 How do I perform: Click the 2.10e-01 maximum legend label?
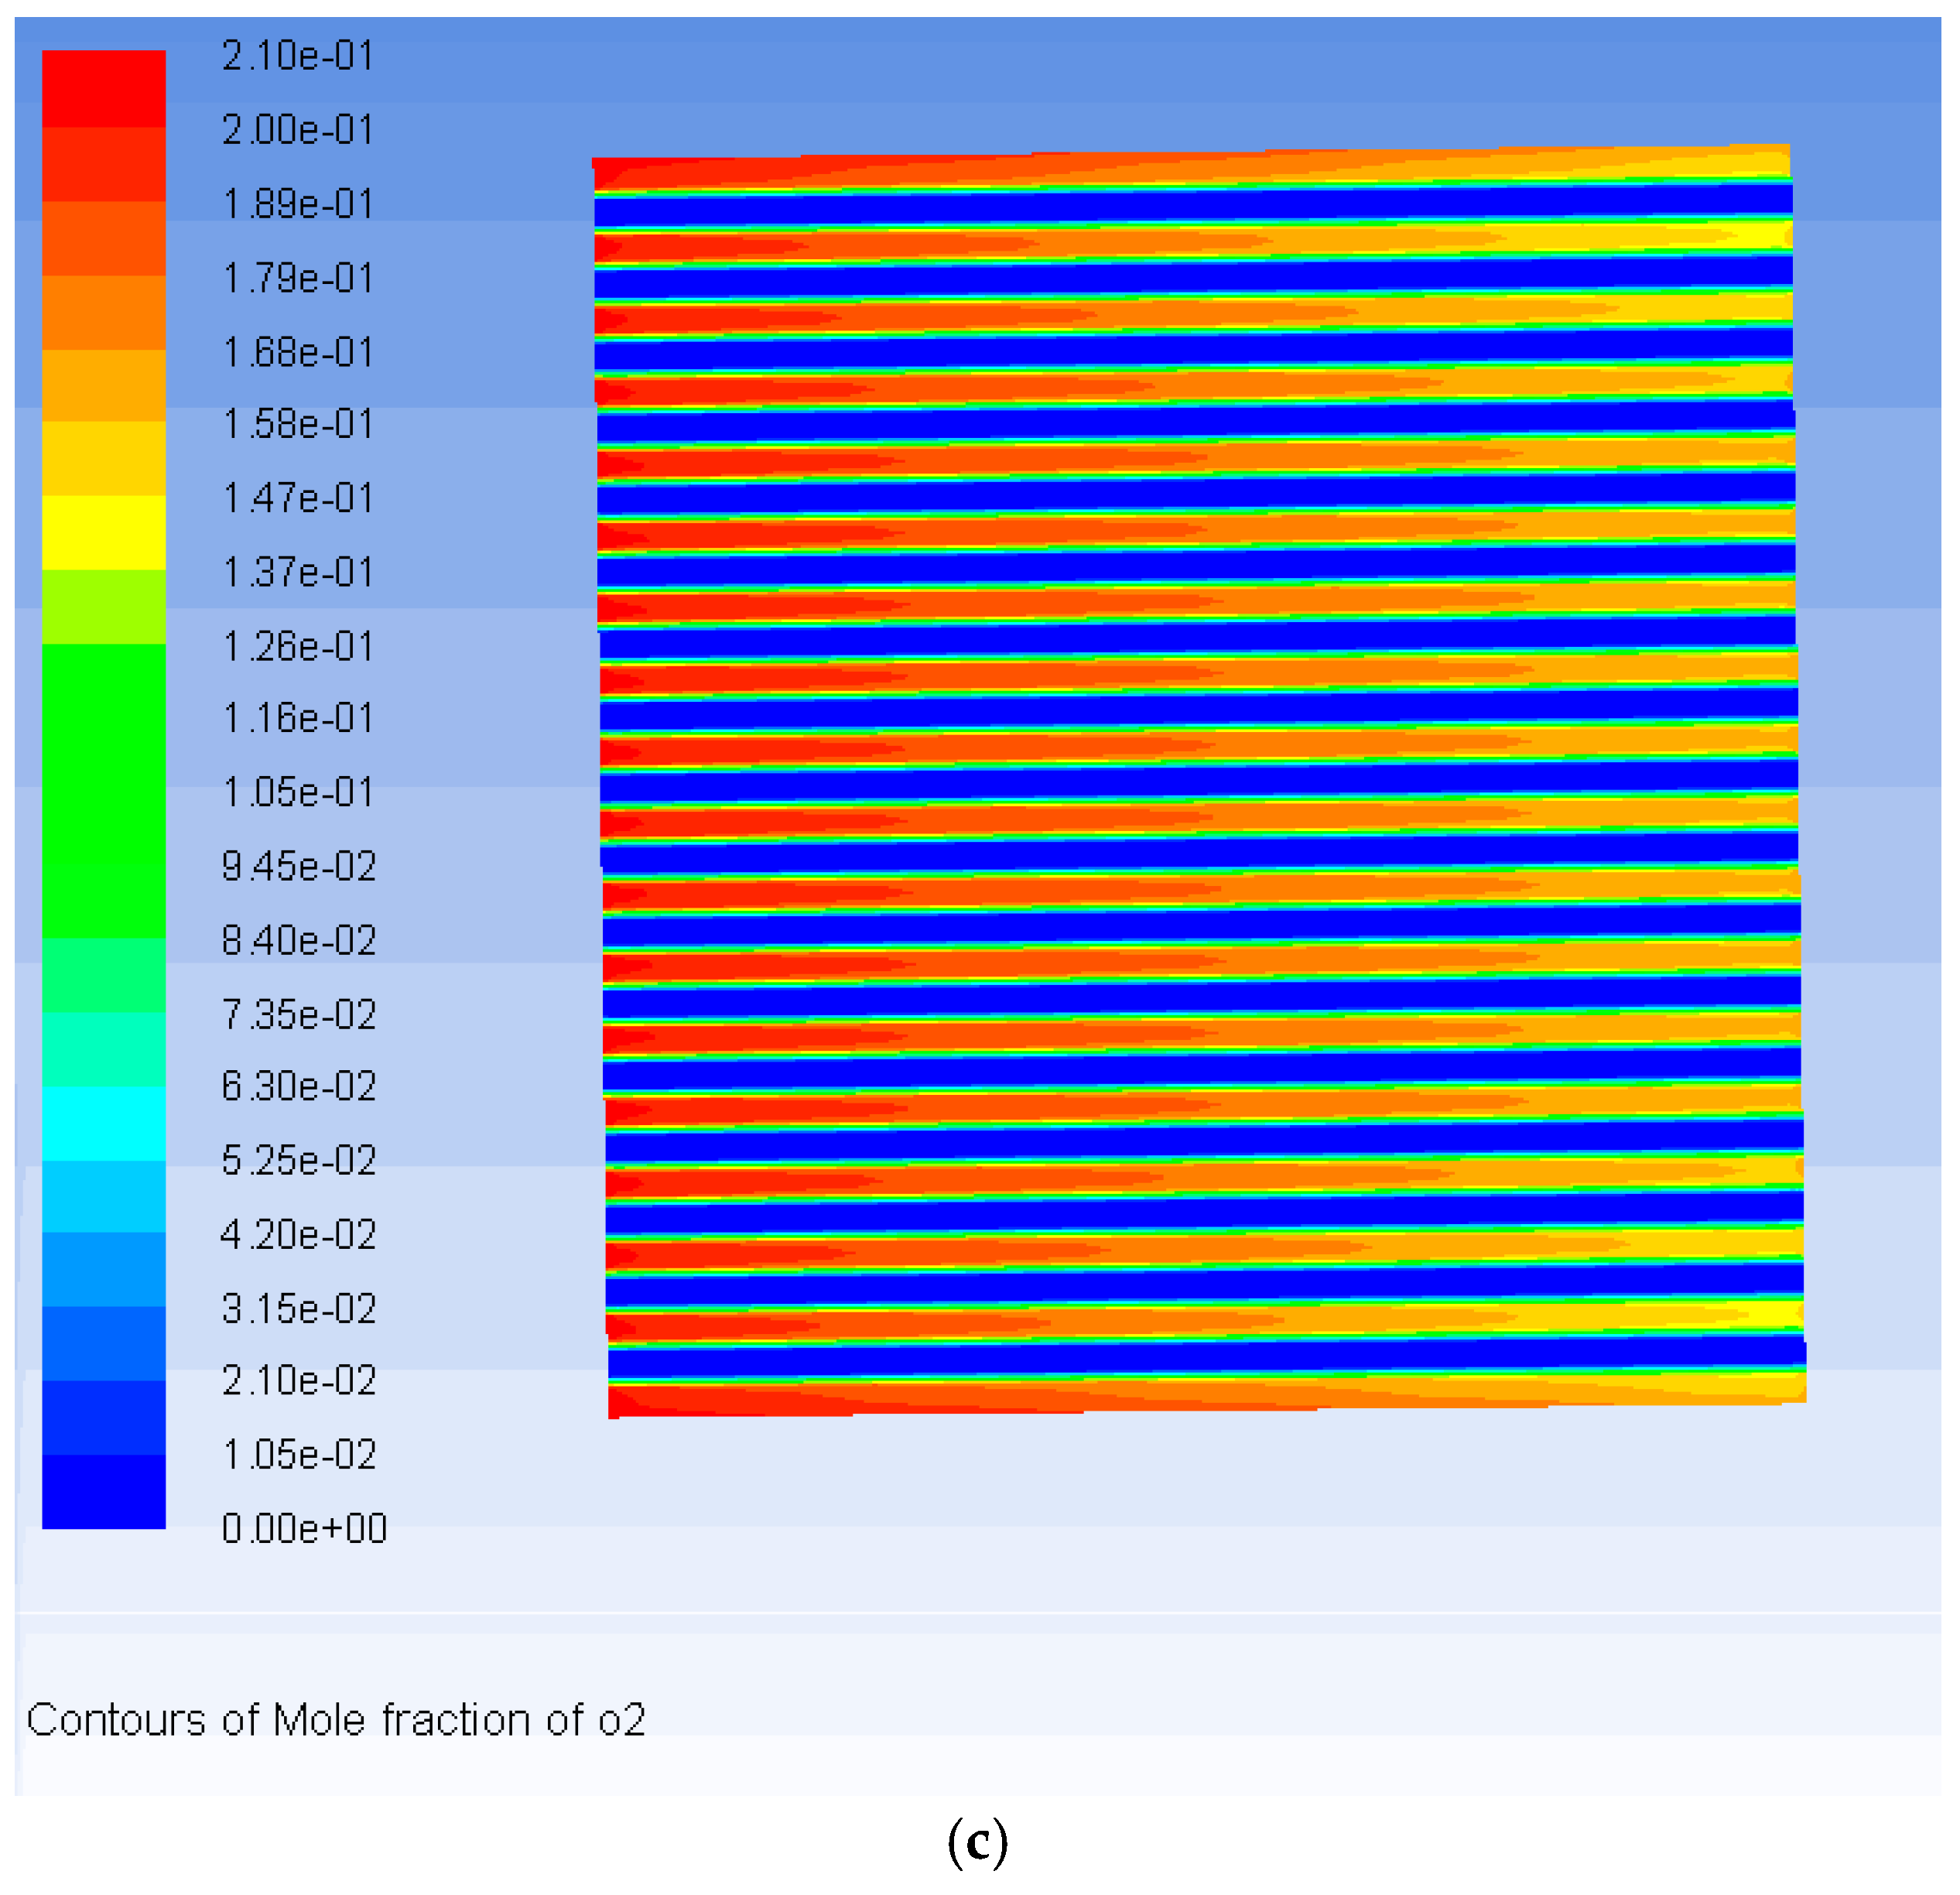(x=297, y=56)
